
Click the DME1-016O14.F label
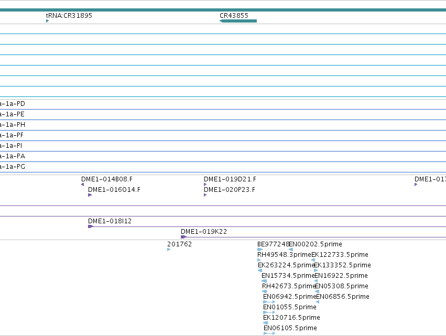114,190
